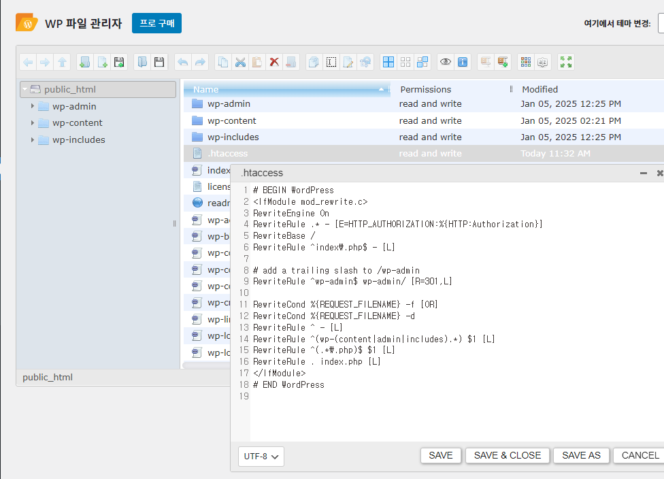
Task: Click the SAVE & CLOSE button
Action: pos(508,455)
